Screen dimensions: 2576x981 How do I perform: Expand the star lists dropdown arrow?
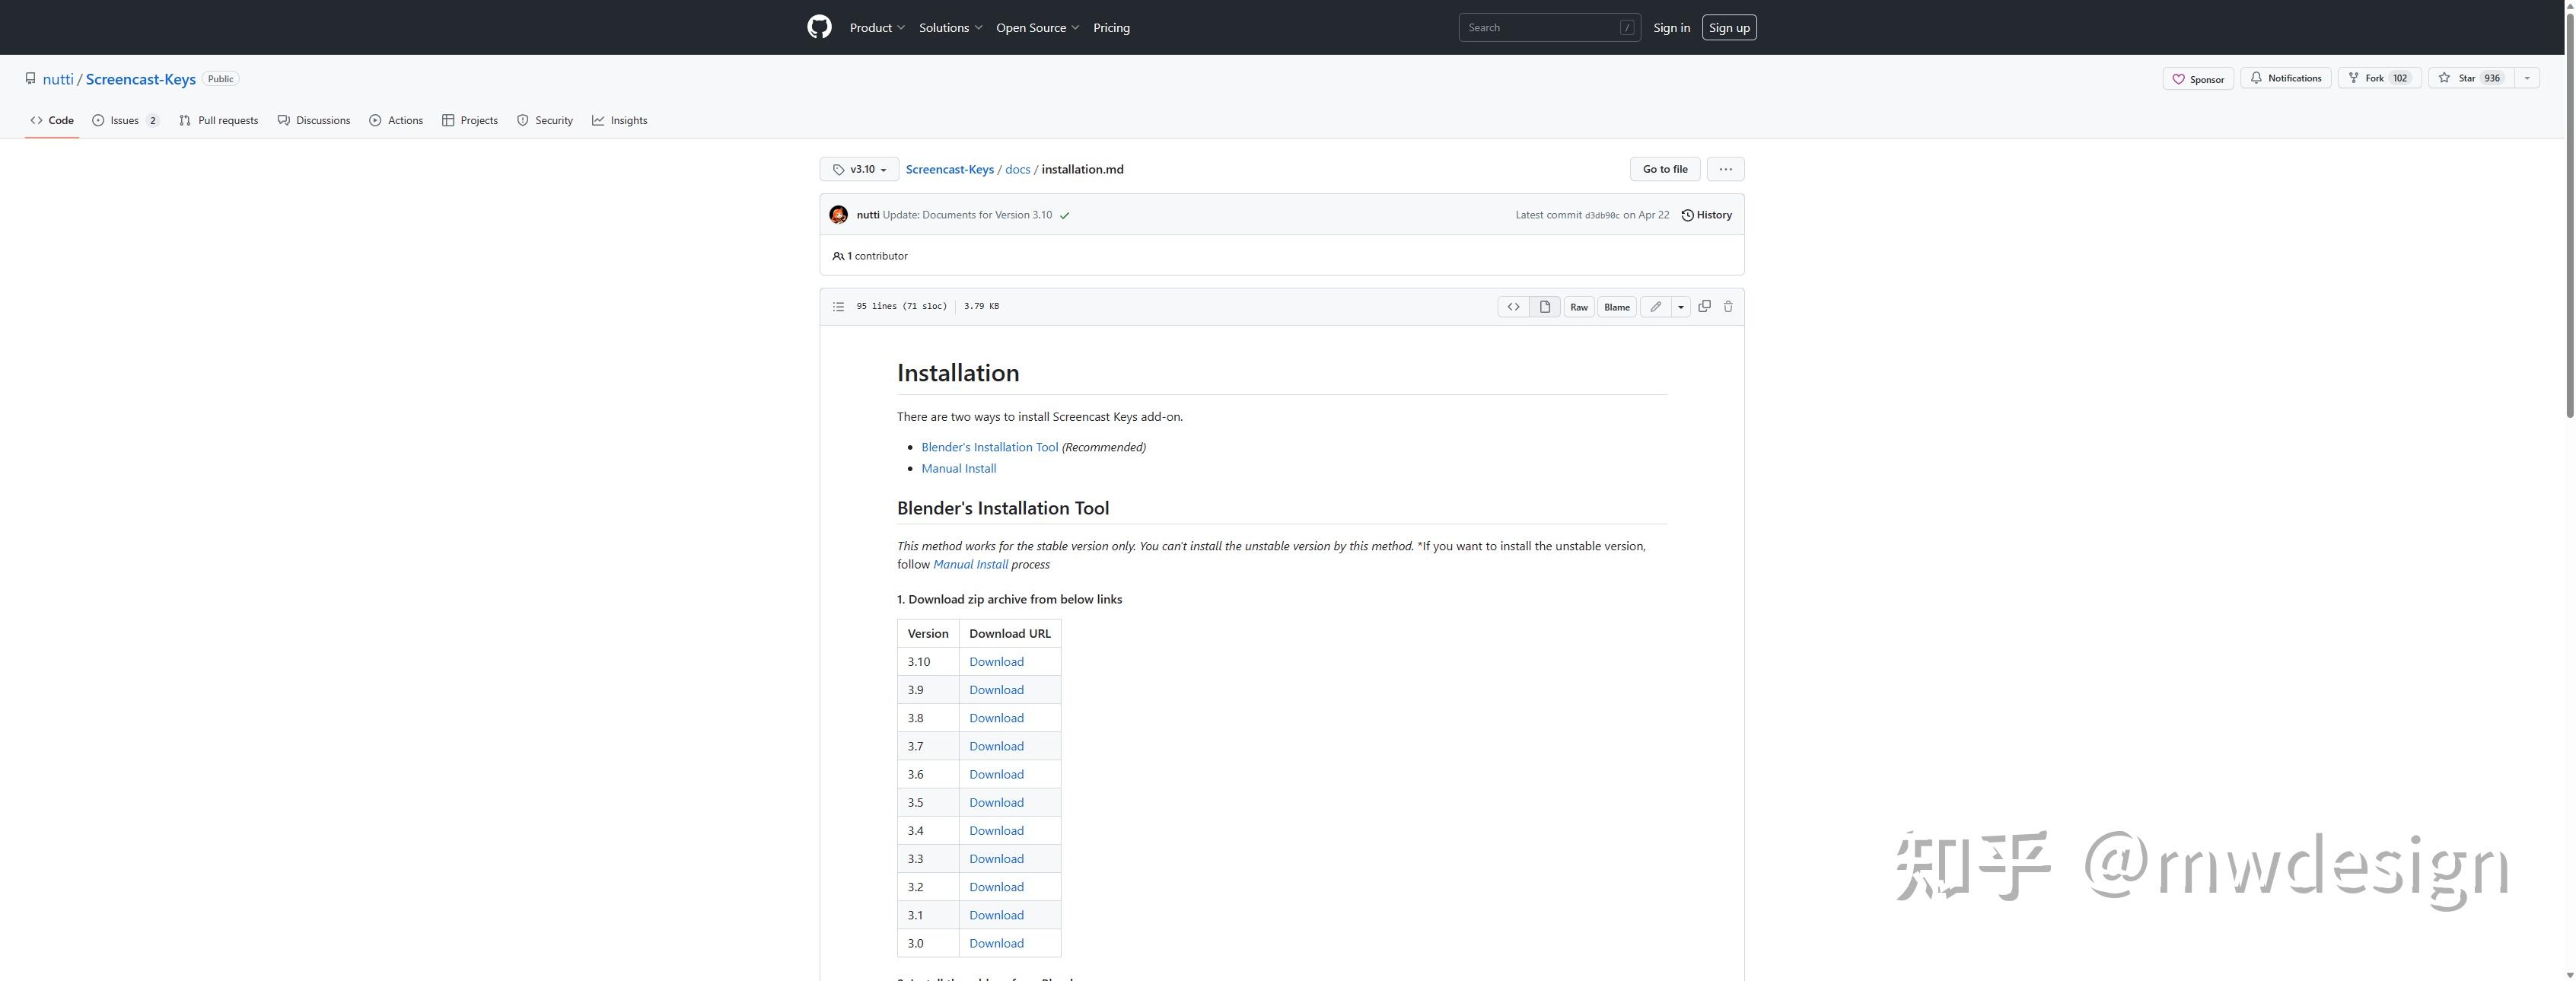[x=2526, y=78]
